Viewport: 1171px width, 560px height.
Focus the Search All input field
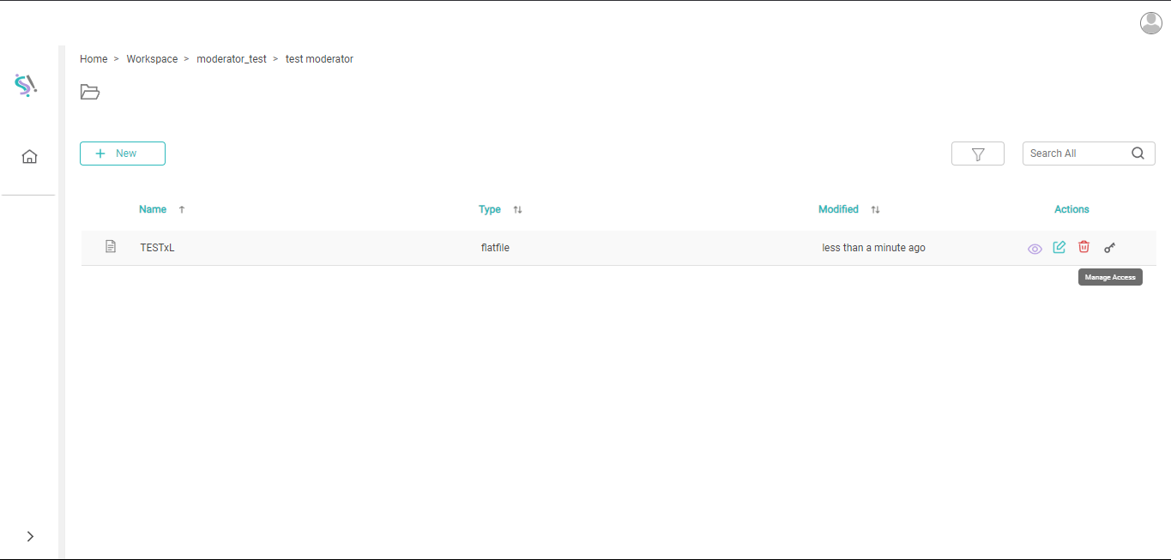[x=1077, y=154]
